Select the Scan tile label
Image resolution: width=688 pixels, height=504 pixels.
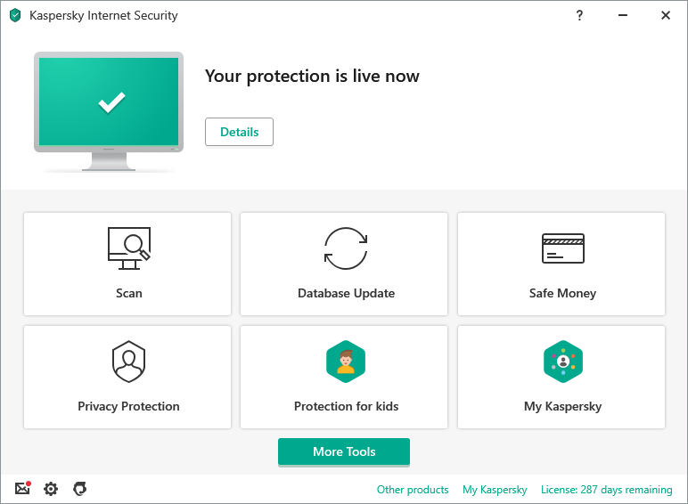128,293
